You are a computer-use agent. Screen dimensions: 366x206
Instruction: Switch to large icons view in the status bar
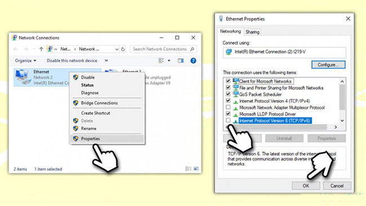(196, 168)
